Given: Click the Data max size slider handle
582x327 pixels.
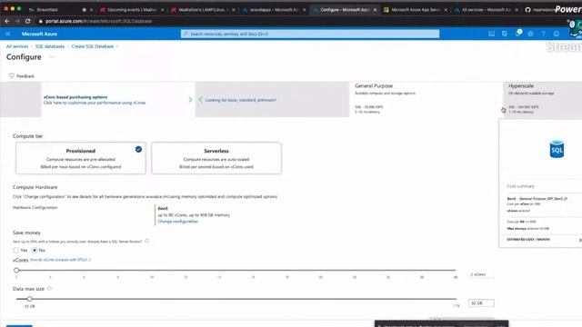Looking at the screenshot, I should tap(30, 299).
